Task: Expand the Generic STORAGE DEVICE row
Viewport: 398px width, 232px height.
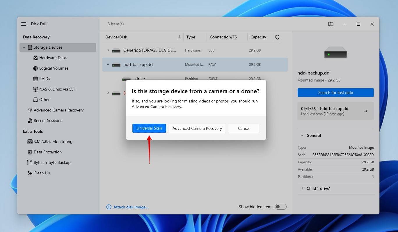Action: [x=108, y=50]
